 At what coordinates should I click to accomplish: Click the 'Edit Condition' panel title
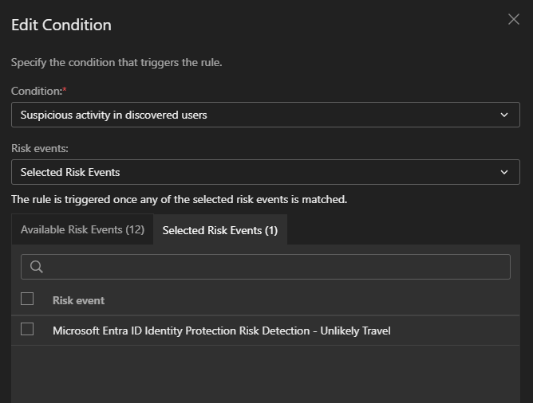(61, 25)
